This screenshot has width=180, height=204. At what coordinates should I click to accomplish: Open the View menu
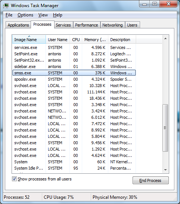tap(43, 15)
